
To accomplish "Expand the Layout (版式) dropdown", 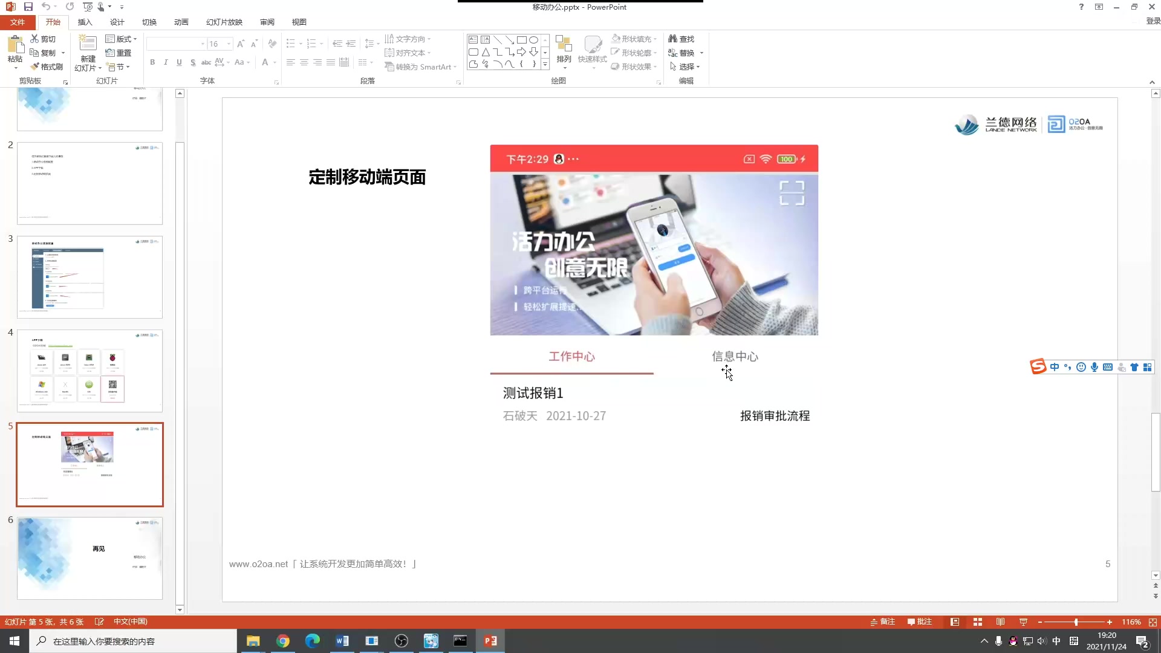I will tap(122, 39).
